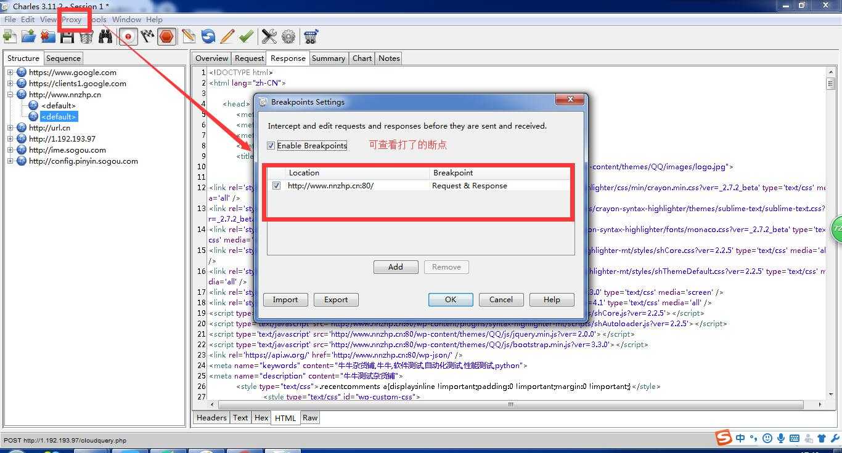Viewport: 842px width, 453px height.
Task: Uncheck the http://www.nnzhp.cn:80/ breakpoint row checkbox
Action: (x=276, y=185)
